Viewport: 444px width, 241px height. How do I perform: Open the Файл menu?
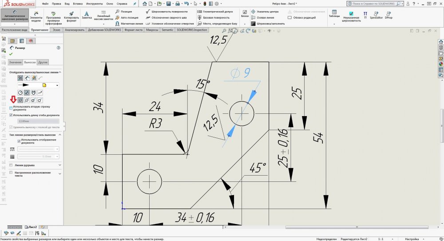click(x=45, y=4)
